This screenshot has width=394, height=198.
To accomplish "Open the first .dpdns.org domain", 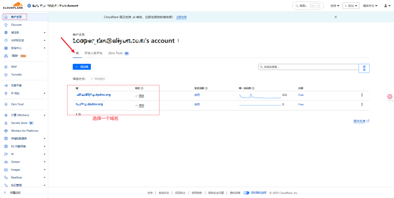I will (93, 95).
